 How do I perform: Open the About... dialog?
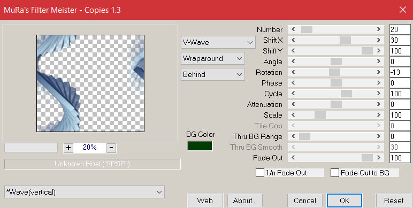pyautogui.click(x=245, y=201)
